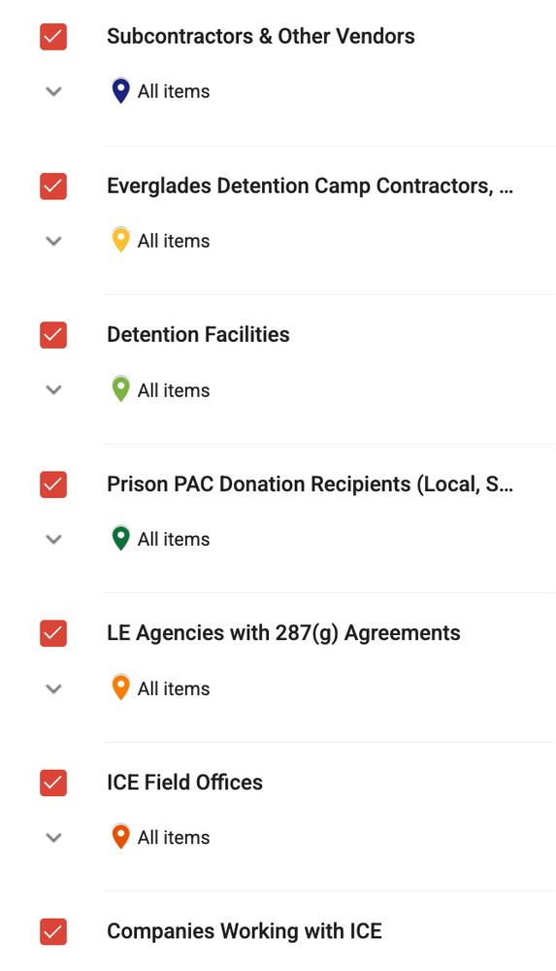556x971 pixels.
Task: Click the orange pin under LE Agencies with 287(g) Agreements
Action: pos(120,687)
